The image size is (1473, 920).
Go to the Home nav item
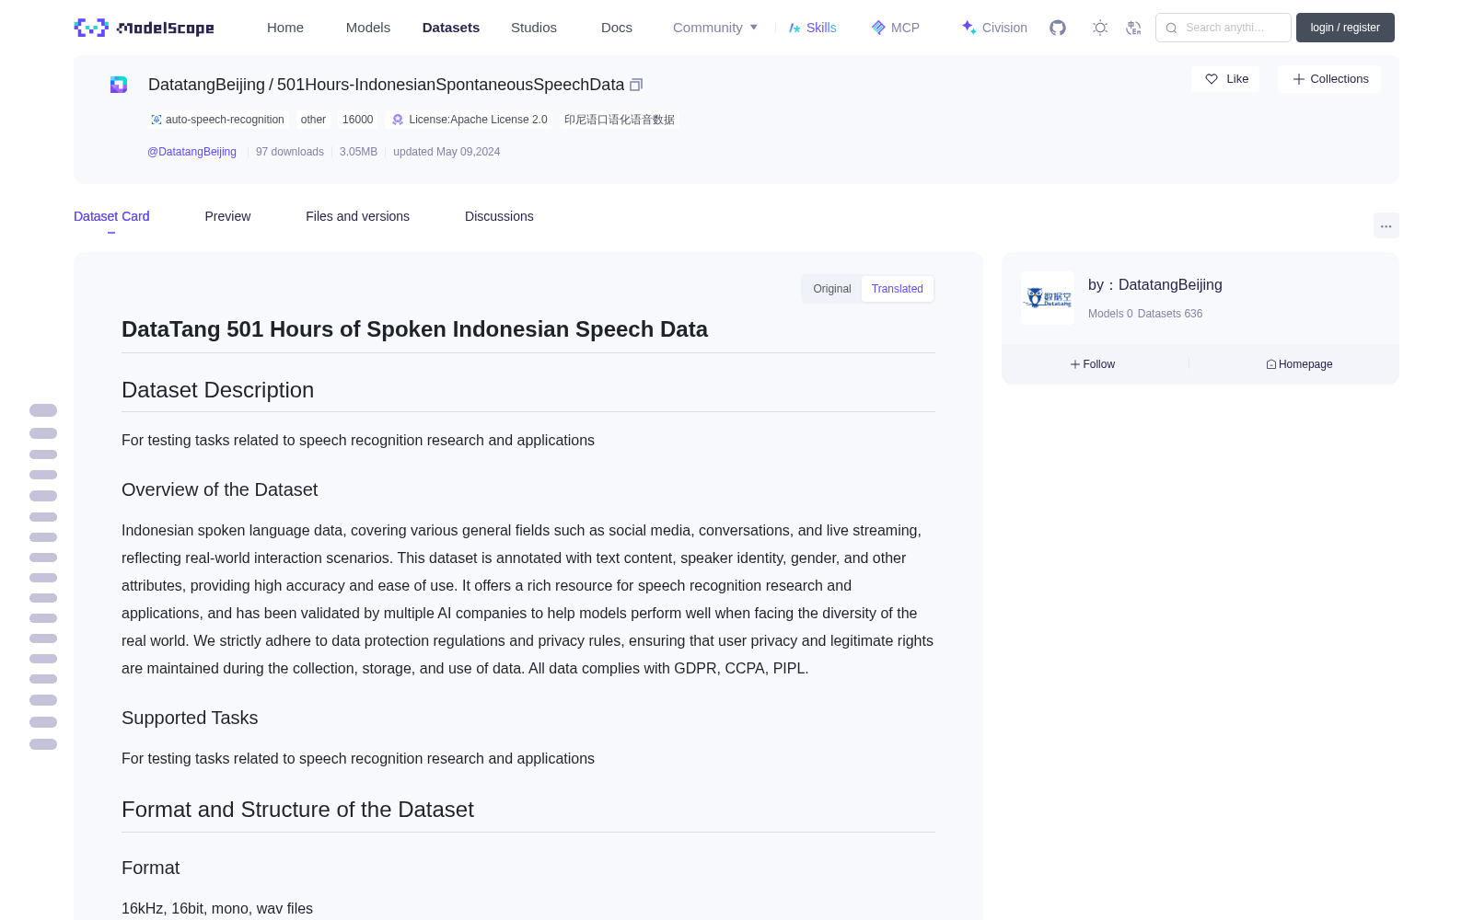click(285, 28)
